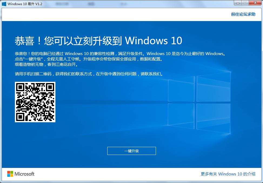Open the 前往论坛求助 forum help link
The image size is (263, 183).
click(x=243, y=14)
